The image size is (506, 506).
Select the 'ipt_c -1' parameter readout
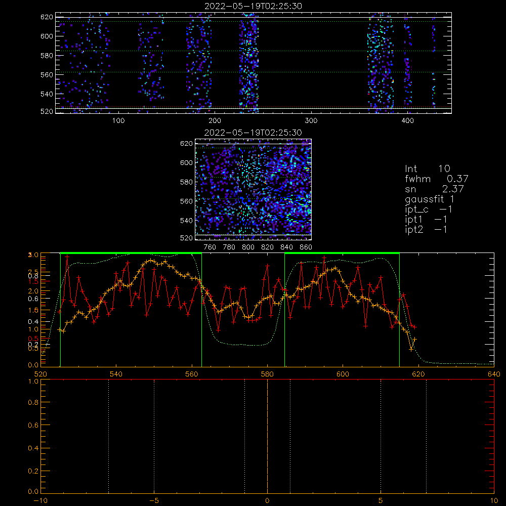[429, 209]
